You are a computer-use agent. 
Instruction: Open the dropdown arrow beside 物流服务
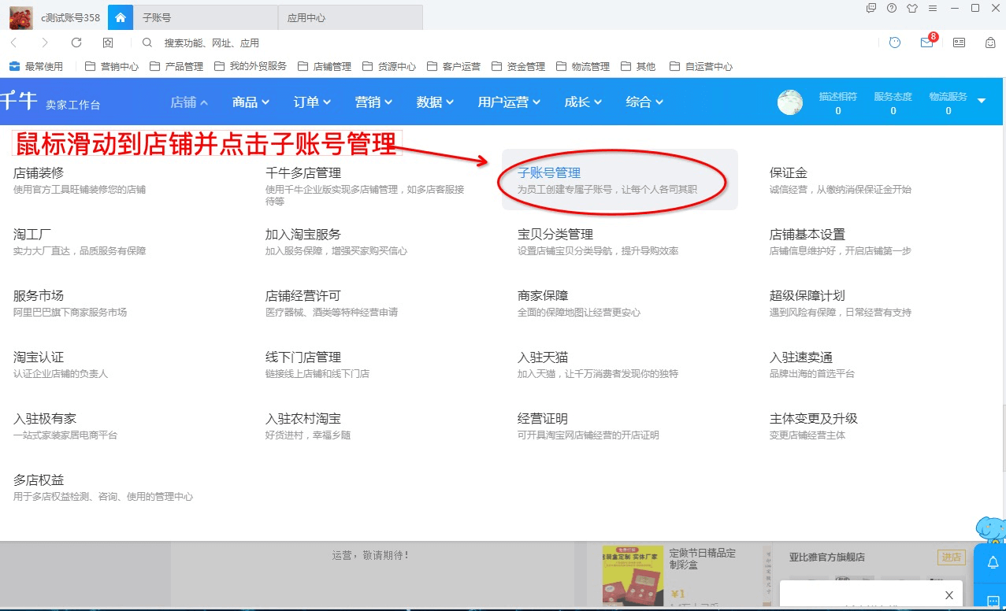coord(982,101)
